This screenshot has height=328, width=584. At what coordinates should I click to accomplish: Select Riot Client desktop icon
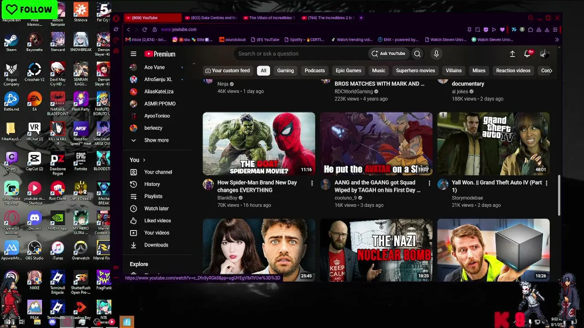click(57, 191)
